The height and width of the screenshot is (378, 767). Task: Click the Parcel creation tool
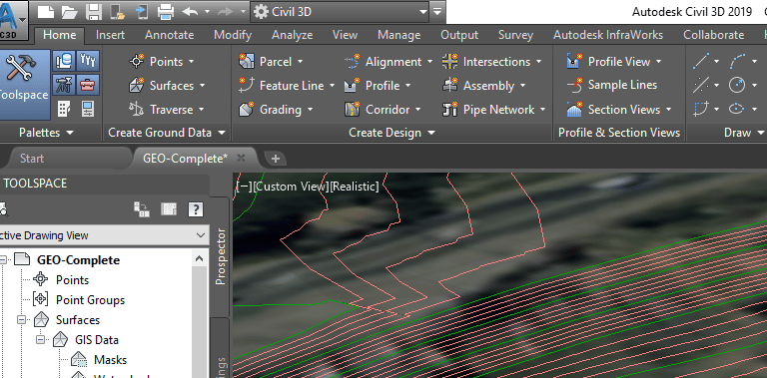point(271,62)
